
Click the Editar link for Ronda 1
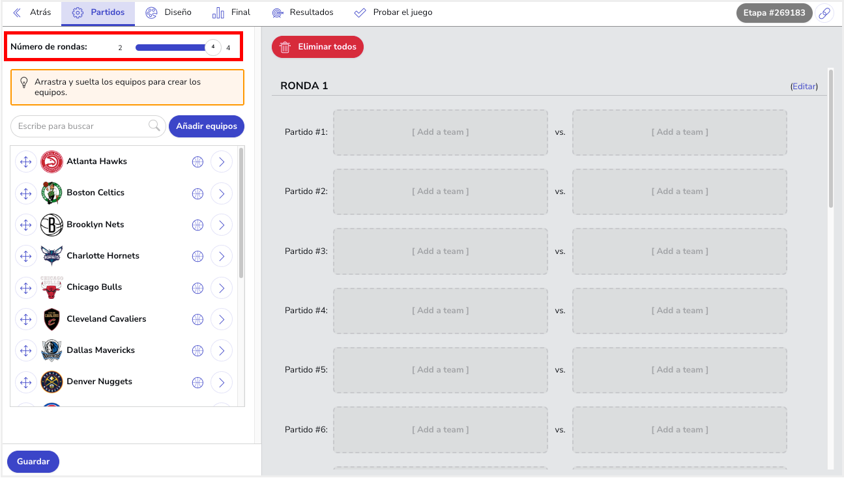click(804, 86)
